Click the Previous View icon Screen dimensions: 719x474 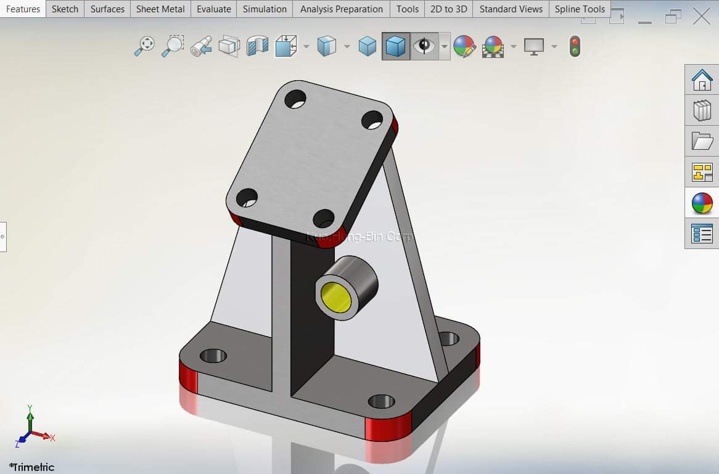201,46
